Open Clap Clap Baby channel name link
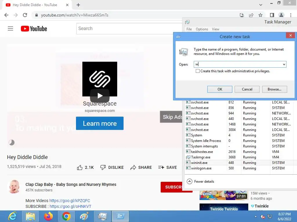This screenshot has width=297, height=222. [x=71, y=184]
